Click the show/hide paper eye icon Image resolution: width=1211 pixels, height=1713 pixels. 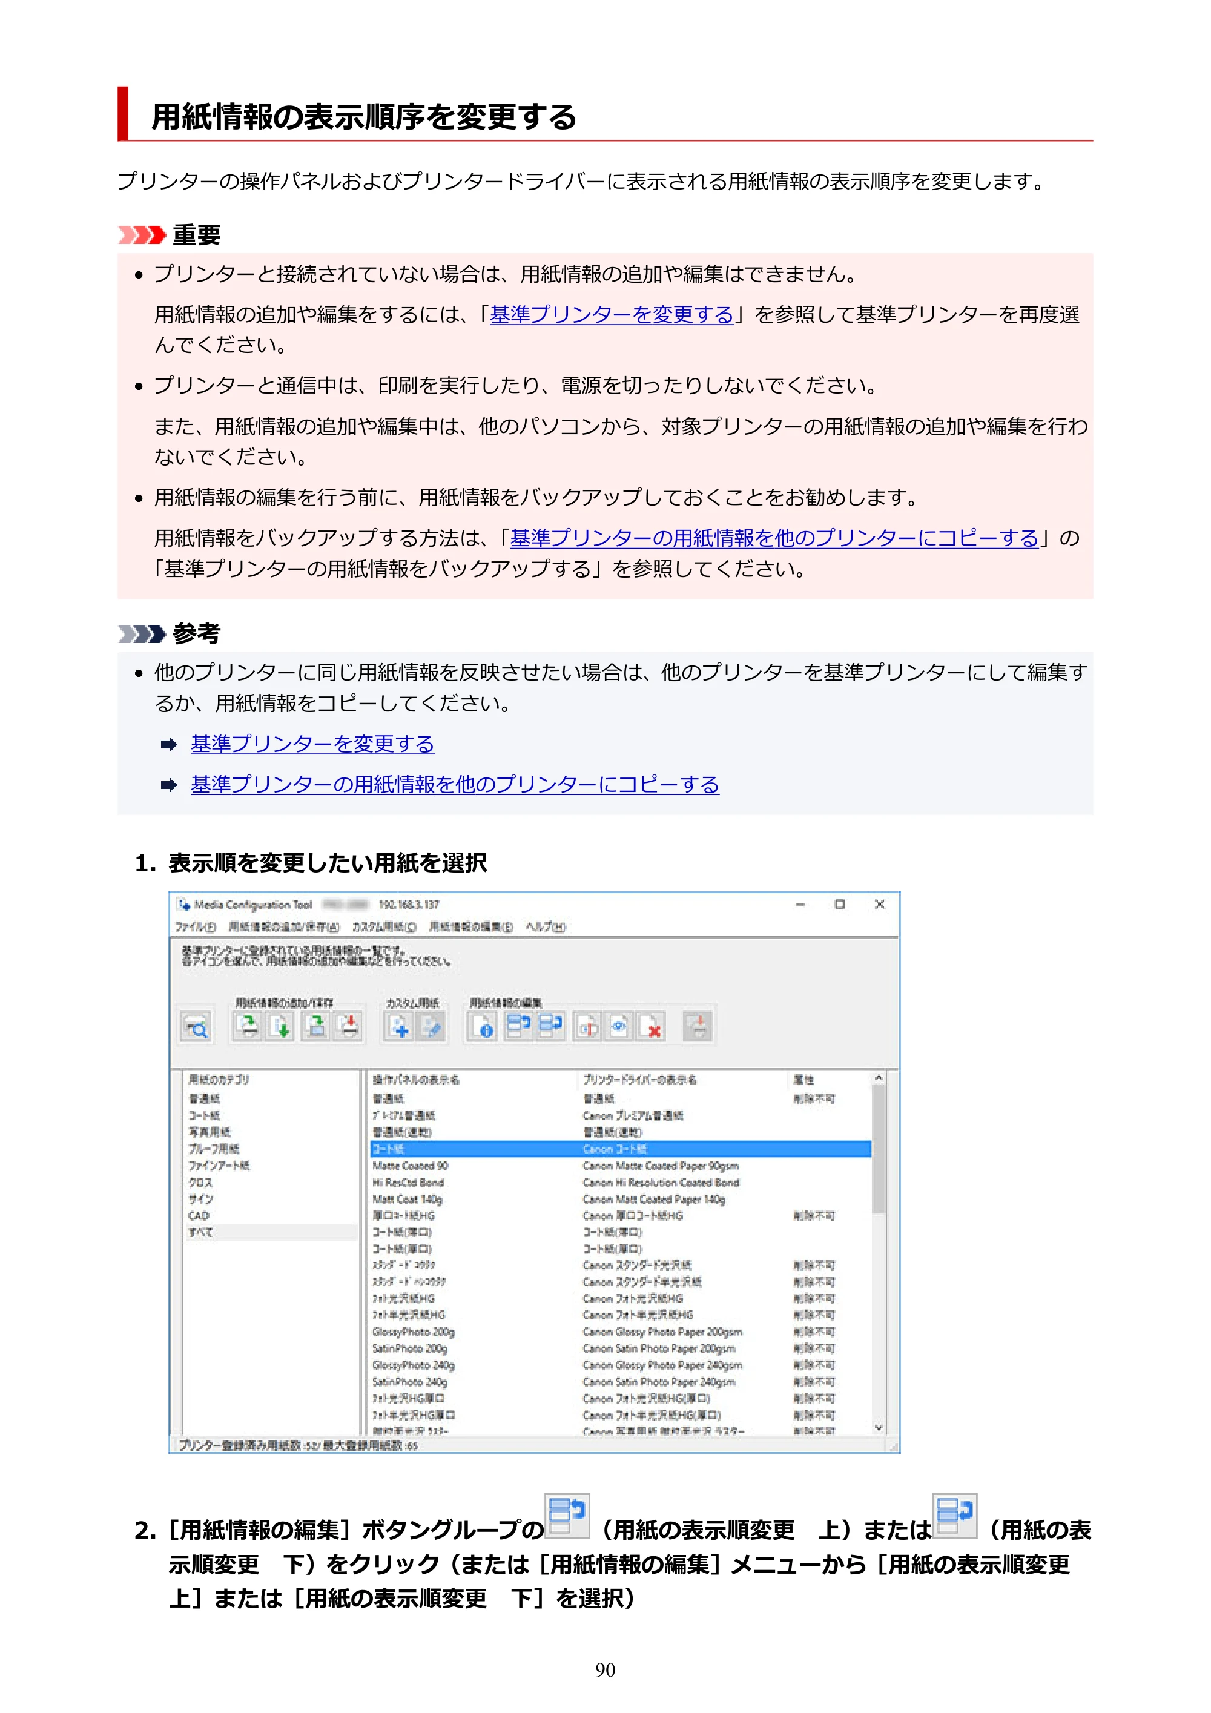[x=619, y=1026]
